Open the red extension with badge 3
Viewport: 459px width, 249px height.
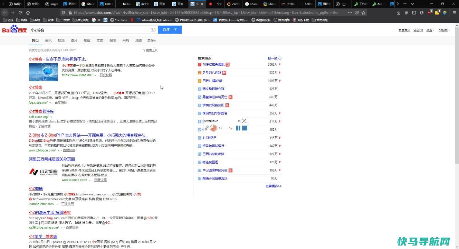430,12
